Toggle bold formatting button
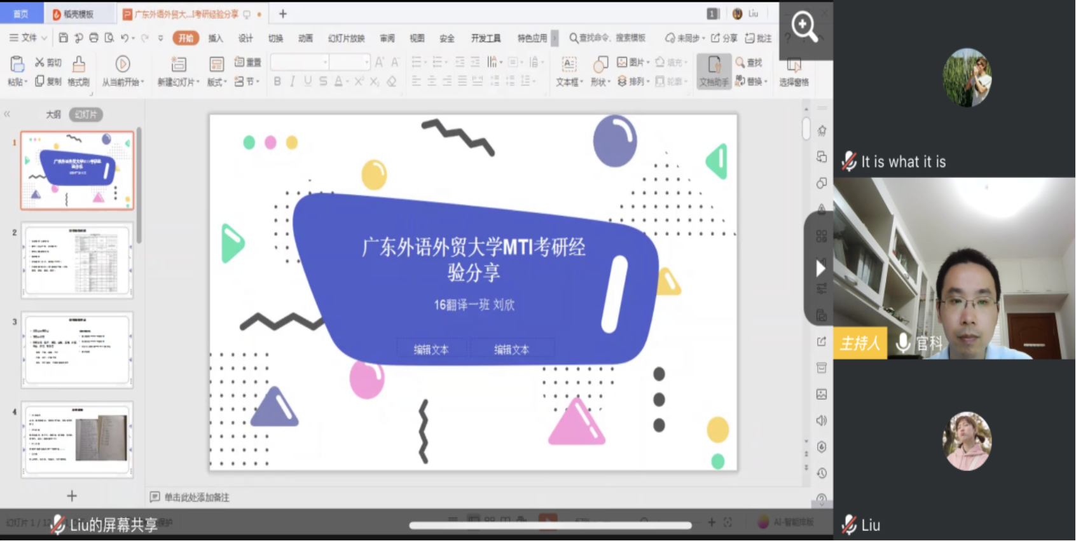The image size is (1076, 541). click(x=277, y=81)
